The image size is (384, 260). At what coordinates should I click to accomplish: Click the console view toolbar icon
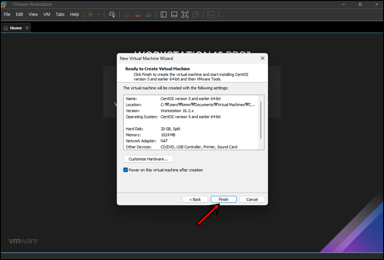211,15
